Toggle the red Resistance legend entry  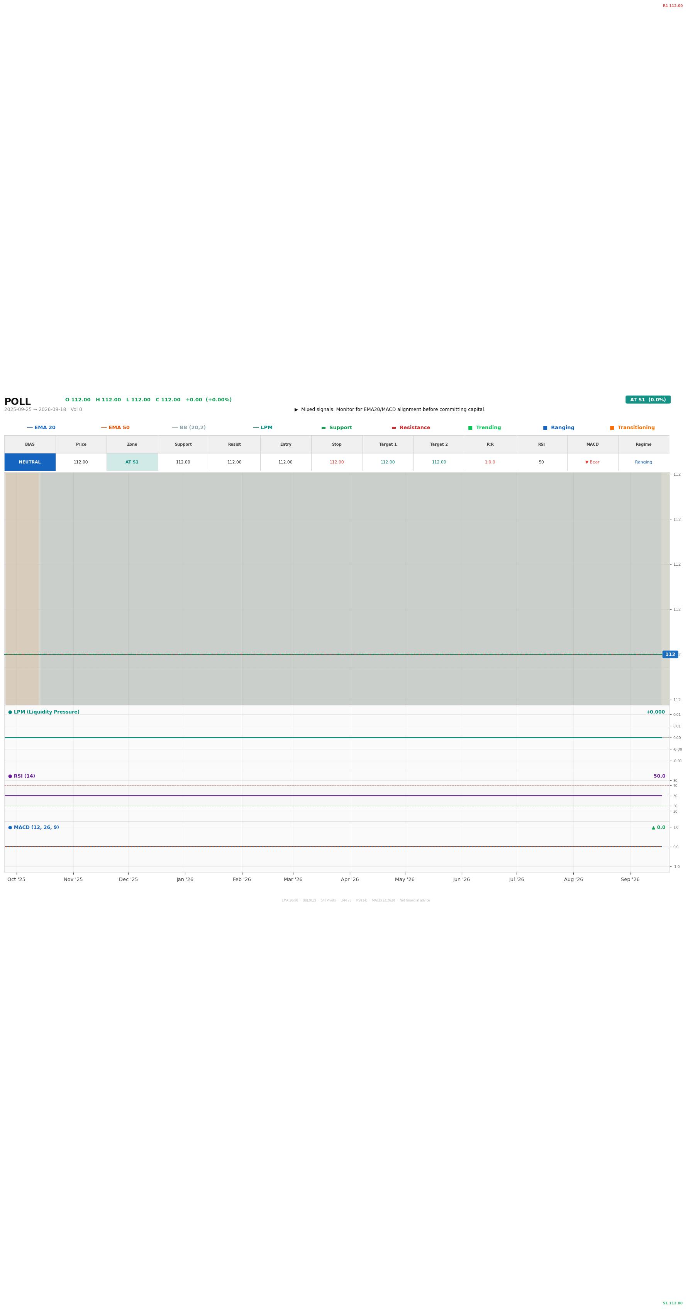pos(411,428)
